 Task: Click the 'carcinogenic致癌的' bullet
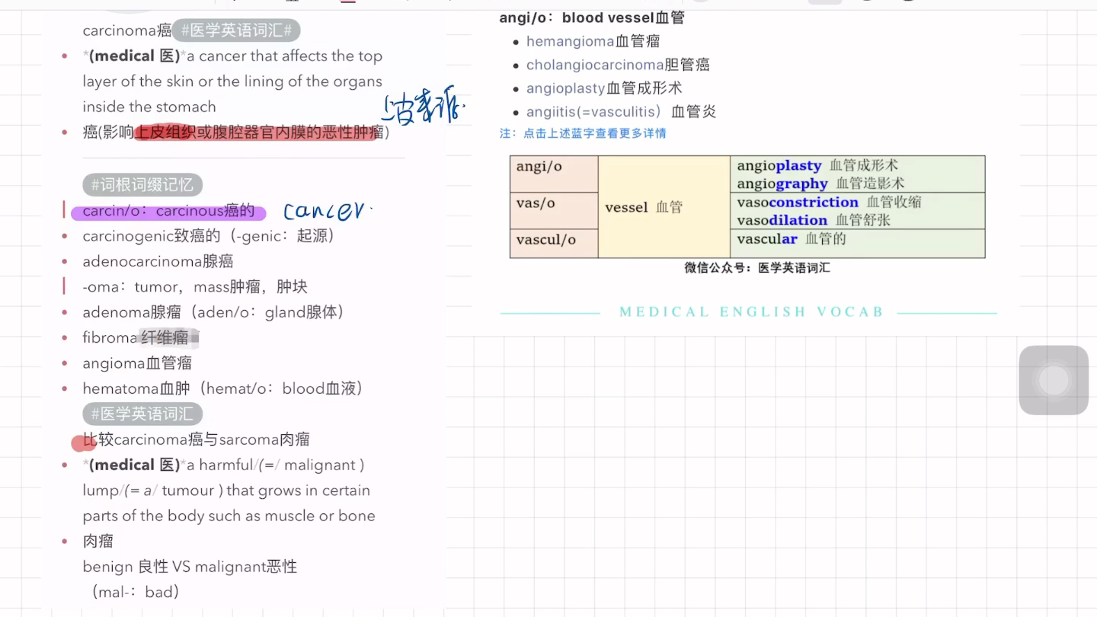pos(209,236)
